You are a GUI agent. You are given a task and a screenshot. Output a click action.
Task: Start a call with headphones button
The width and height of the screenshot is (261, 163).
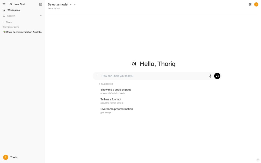pos(217,76)
